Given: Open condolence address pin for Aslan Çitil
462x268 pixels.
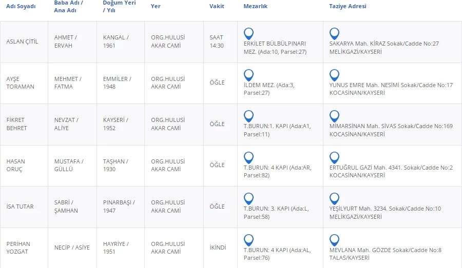Looking at the screenshot, I should [334, 33].
